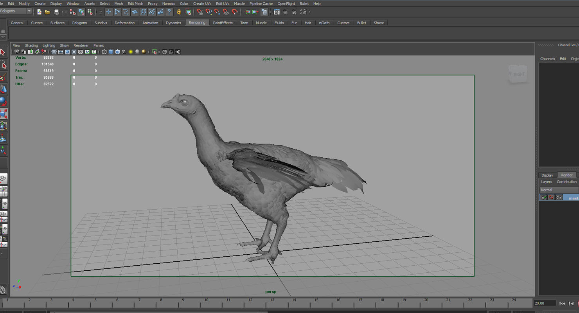The width and height of the screenshot is (579, 313).
Task: Select by component type mode icon
Action: coord(90,12)
